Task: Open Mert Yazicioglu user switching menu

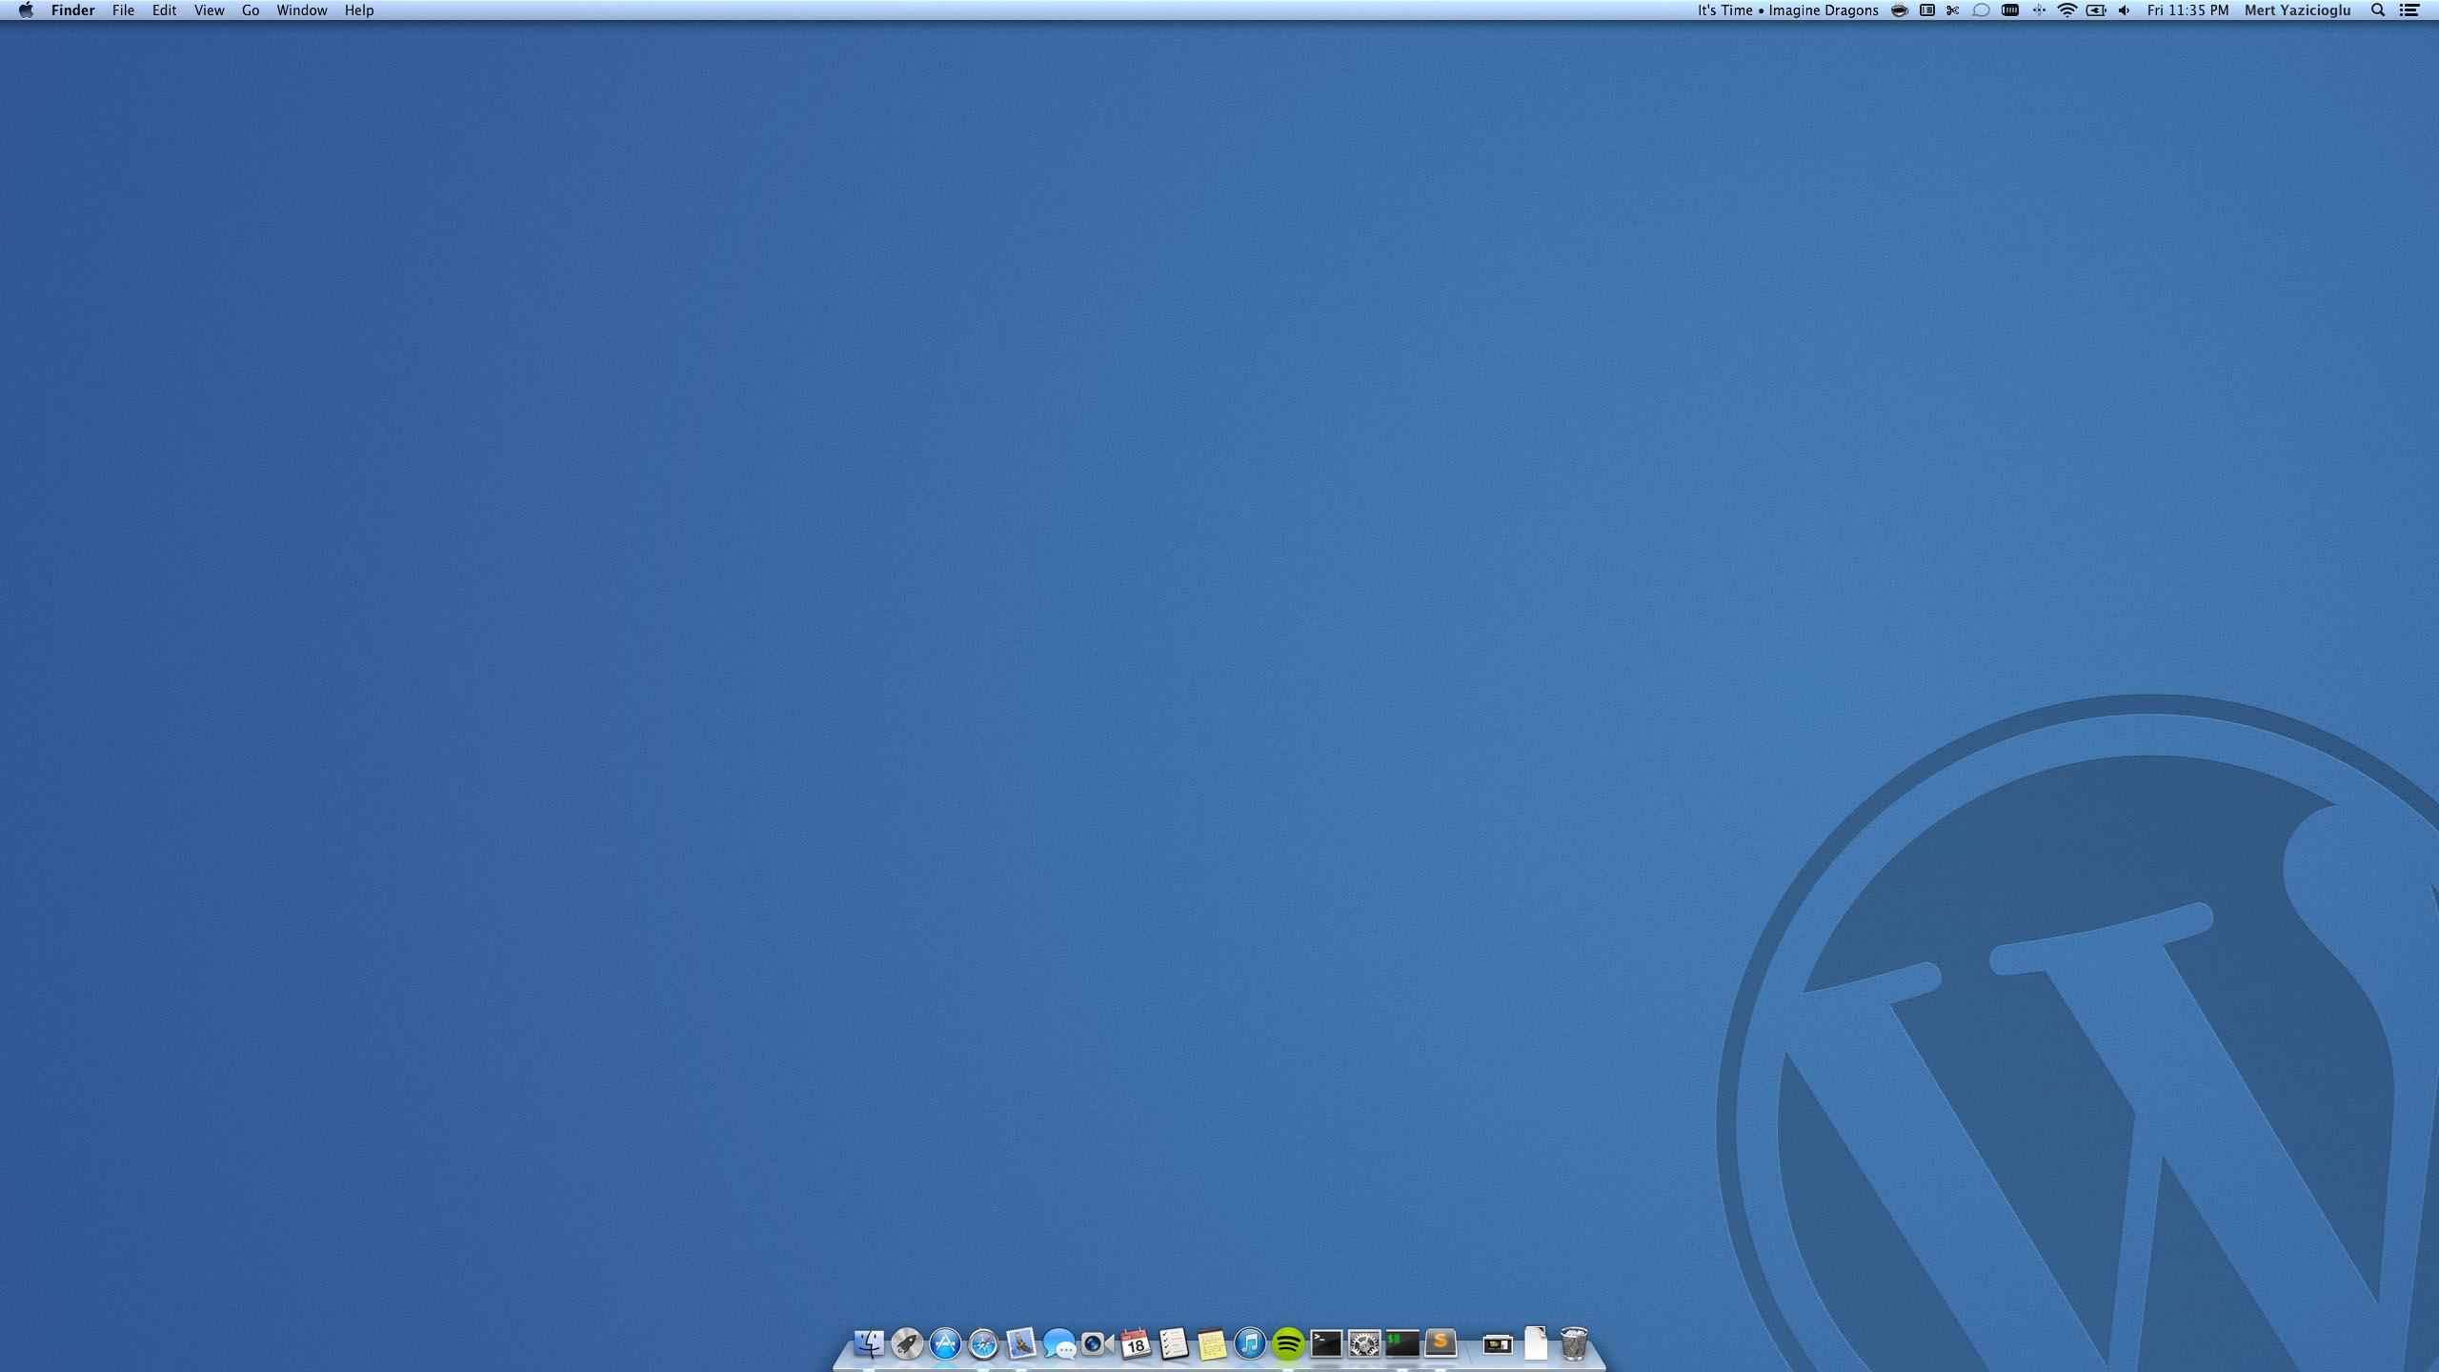Action: pyautogui.click(x=2297, y=10)
